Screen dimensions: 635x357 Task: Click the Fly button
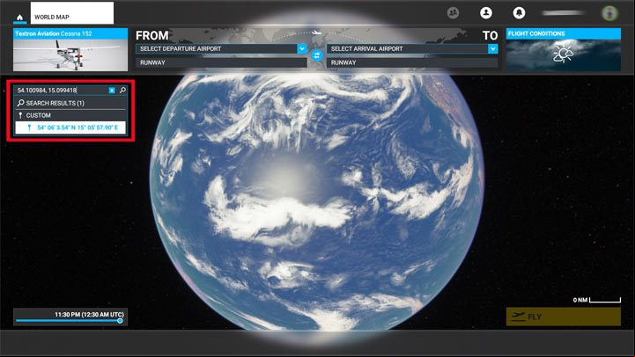pyautogui.click(x=564, y=317)
